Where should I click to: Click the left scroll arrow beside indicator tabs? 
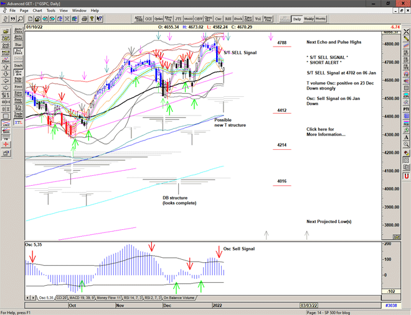point(27,298)
